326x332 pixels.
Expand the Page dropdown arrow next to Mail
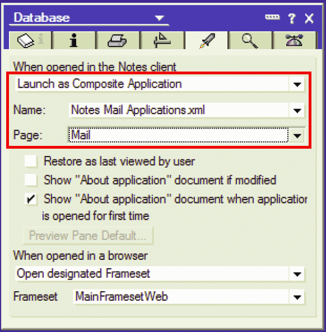[297, 135]
